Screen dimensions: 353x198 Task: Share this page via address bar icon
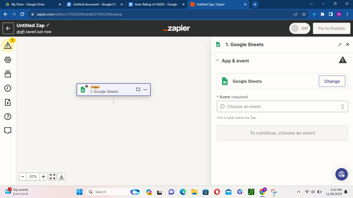point(296,14)
